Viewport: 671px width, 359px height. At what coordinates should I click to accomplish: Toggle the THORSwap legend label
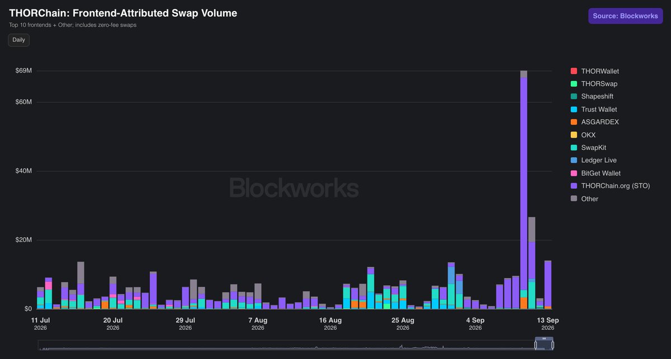point(599,84)
